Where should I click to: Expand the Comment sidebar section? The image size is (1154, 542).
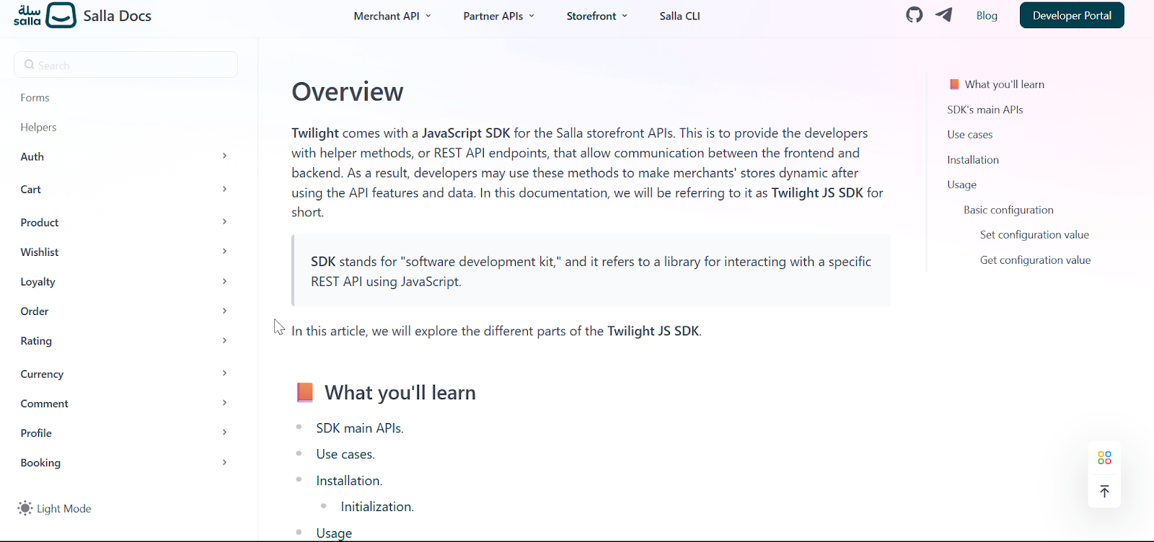(x=124, y=404)
